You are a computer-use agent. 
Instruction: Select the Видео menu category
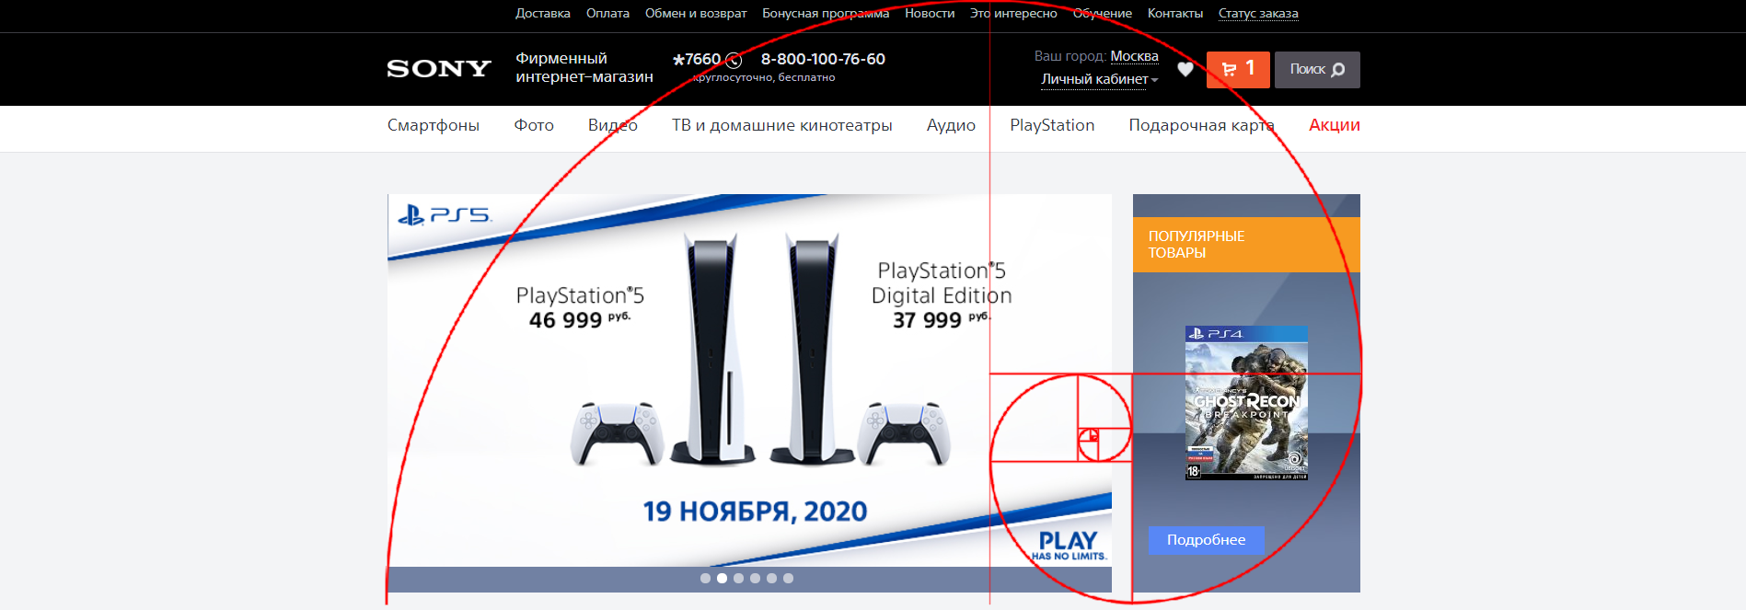click(613, 125)
